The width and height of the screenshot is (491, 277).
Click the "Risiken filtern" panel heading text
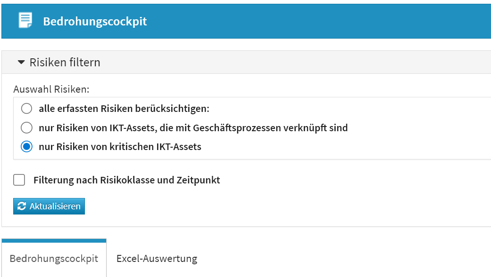click(65, 63)
